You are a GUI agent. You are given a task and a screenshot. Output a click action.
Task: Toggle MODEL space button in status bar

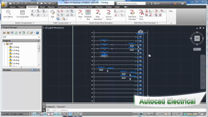click(x=136, y=114)
